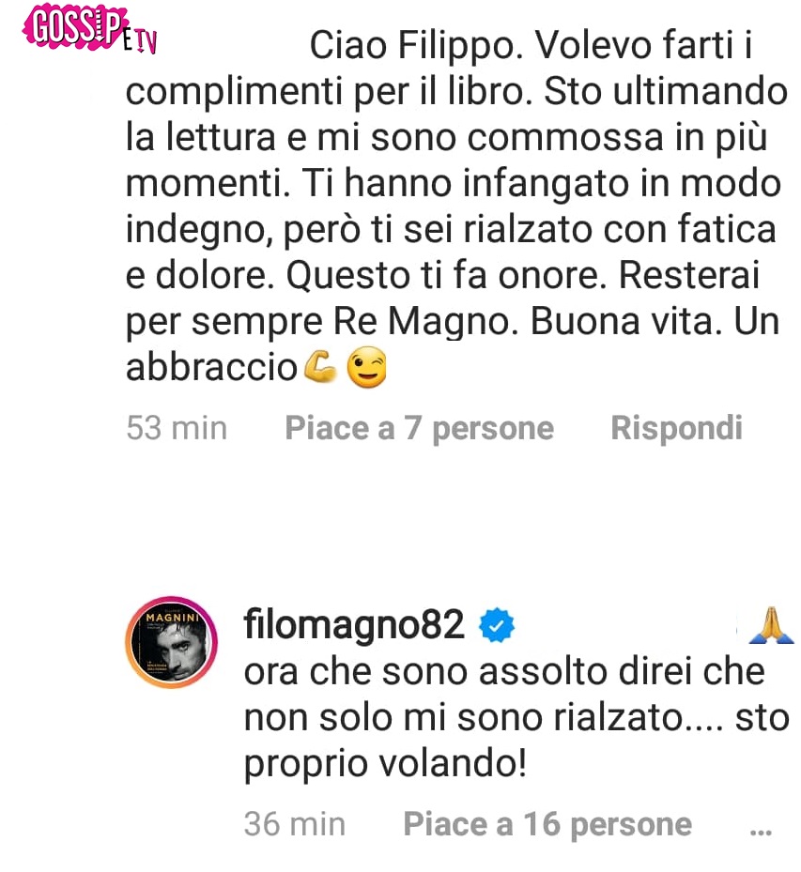The height and width of the screenshot is (872, 801).
Task: Tap the winking face emoji
Action: 366,368
